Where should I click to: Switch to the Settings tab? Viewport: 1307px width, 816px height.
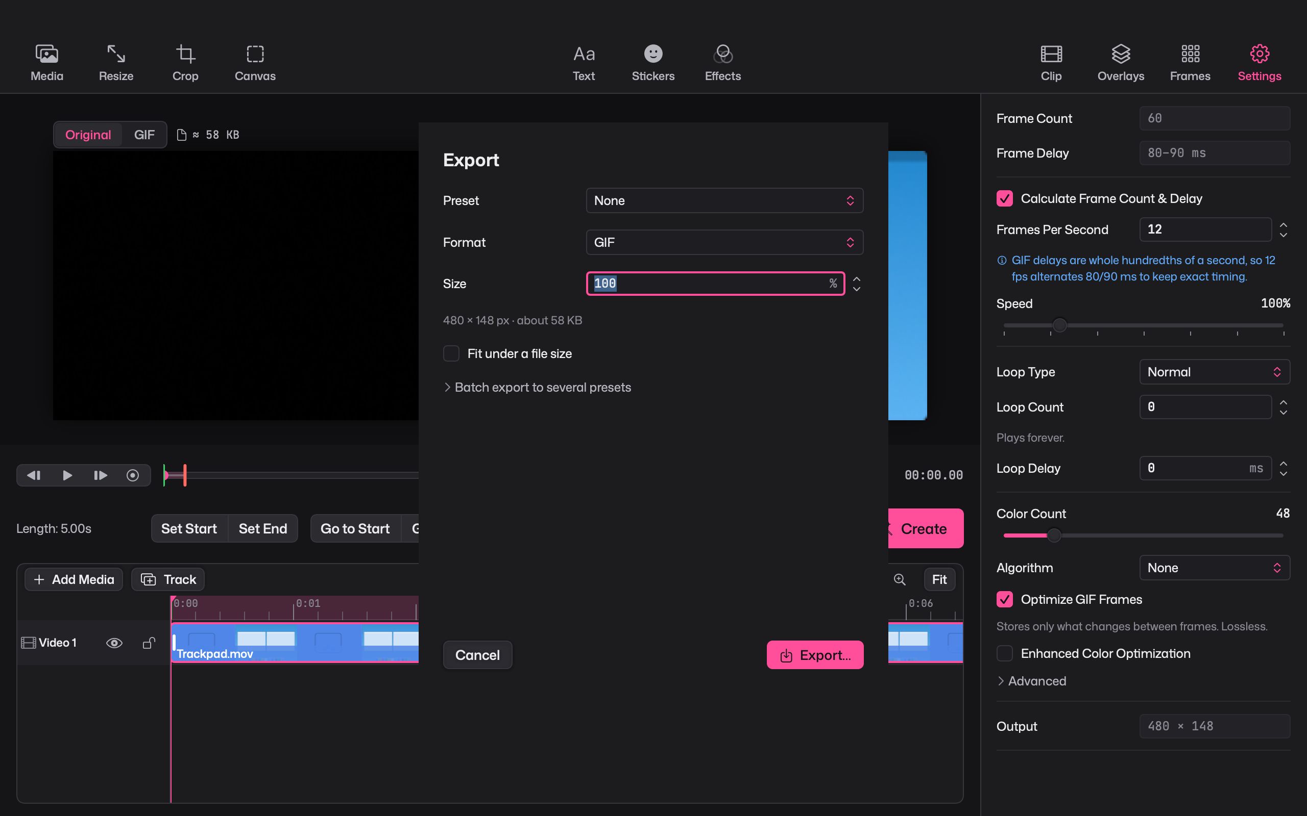point(1260,63)
